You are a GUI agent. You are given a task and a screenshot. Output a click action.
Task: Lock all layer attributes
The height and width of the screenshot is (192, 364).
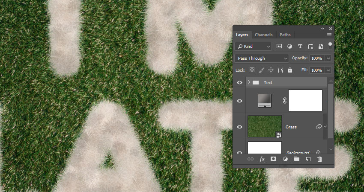pos(290,70)
